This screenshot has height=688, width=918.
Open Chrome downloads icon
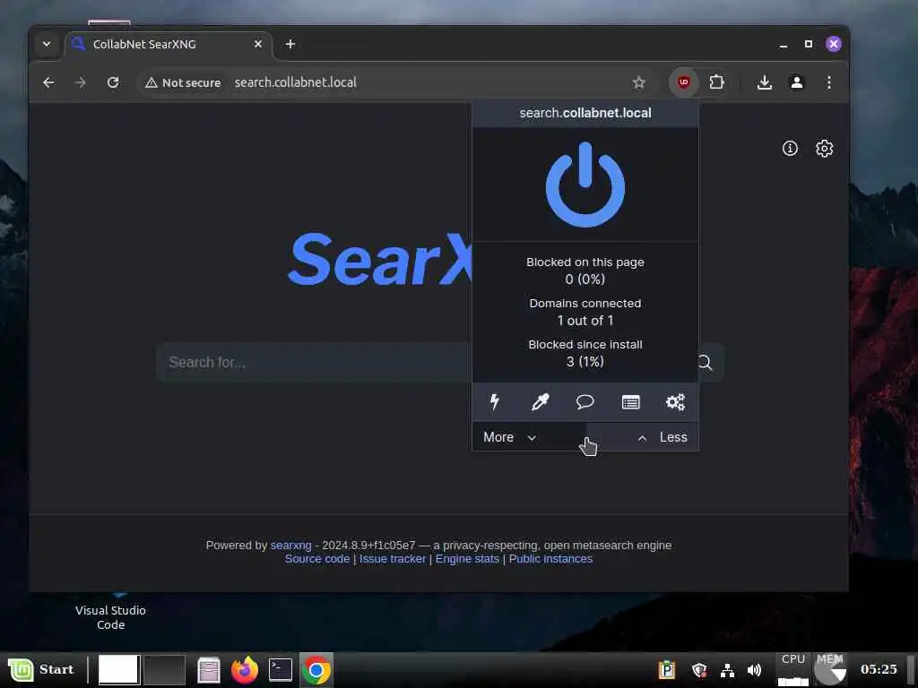click(764, 82)
